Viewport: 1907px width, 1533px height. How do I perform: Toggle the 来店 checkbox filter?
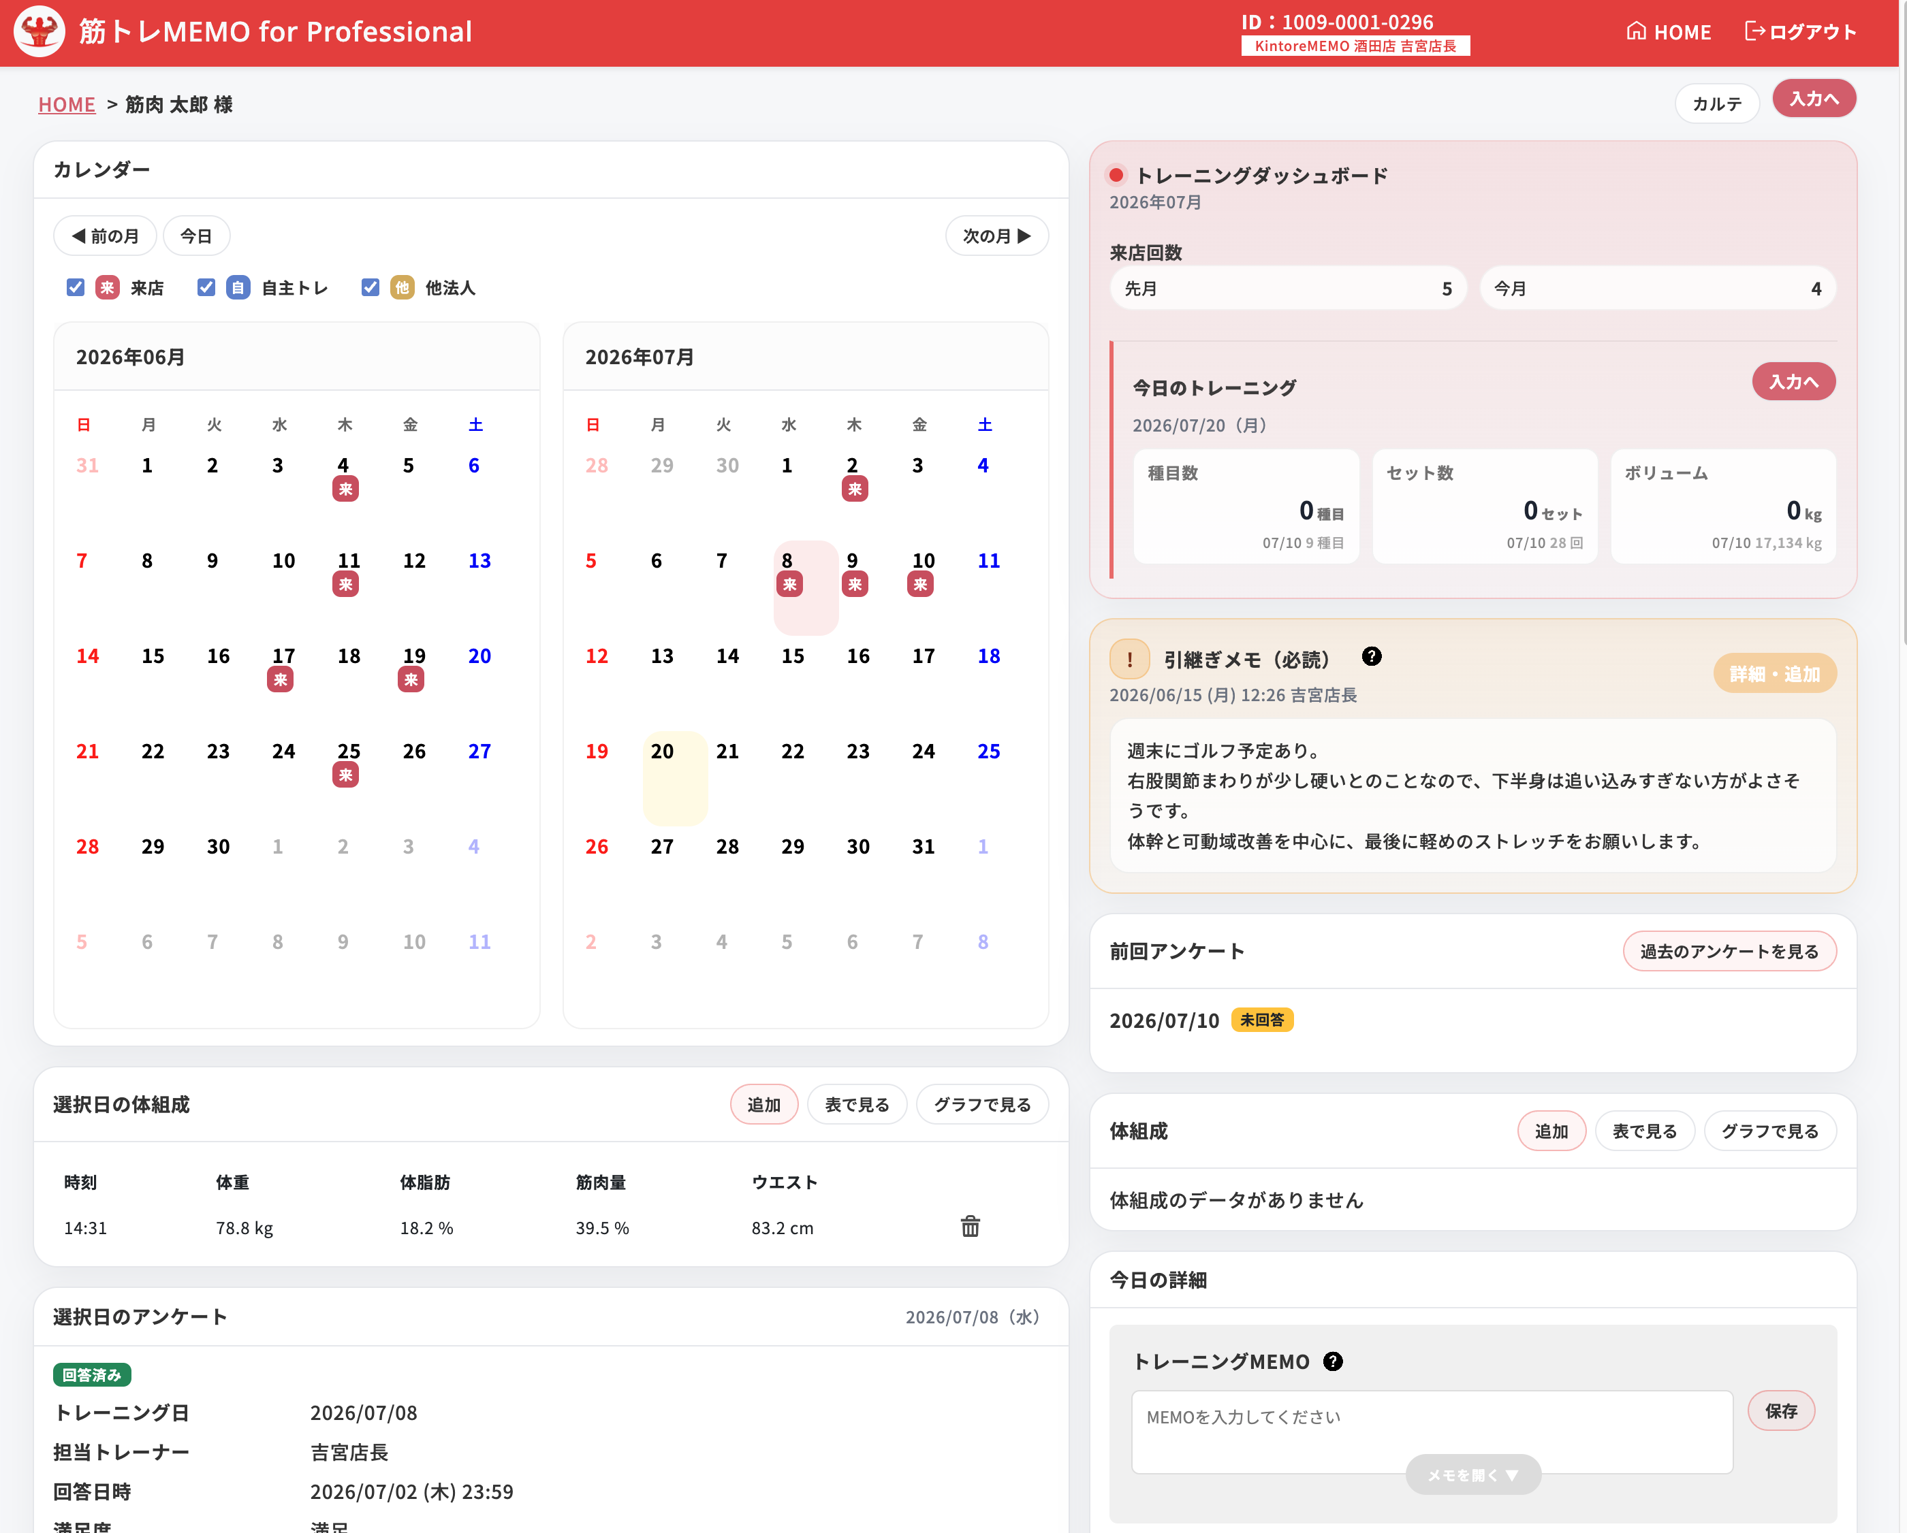click(x=75, y=287)
